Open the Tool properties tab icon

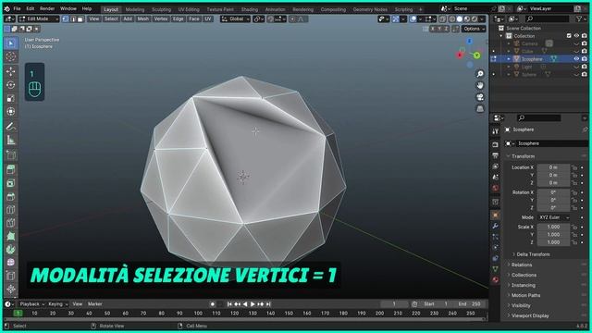coord(496,131)
